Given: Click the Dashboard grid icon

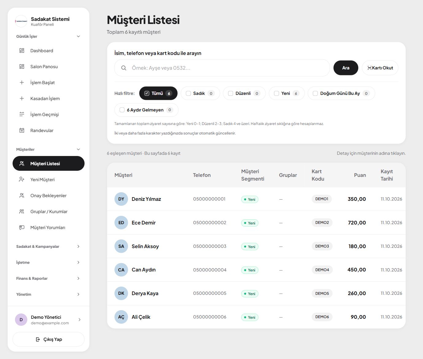Looking at the screenshot, I should tap(22, 51).
